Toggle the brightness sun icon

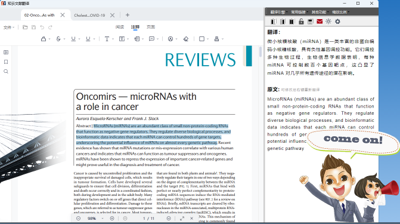click(x=328, y=22)
